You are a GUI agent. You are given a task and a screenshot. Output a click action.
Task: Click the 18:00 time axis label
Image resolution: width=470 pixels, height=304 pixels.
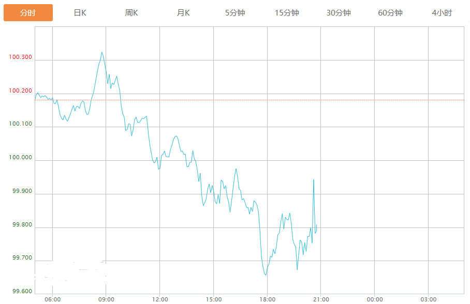[x=267, y=299]
